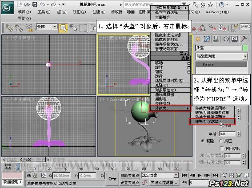Open a file with the folder icon
The height and width of the screenshot is (188, 252).
27,4
